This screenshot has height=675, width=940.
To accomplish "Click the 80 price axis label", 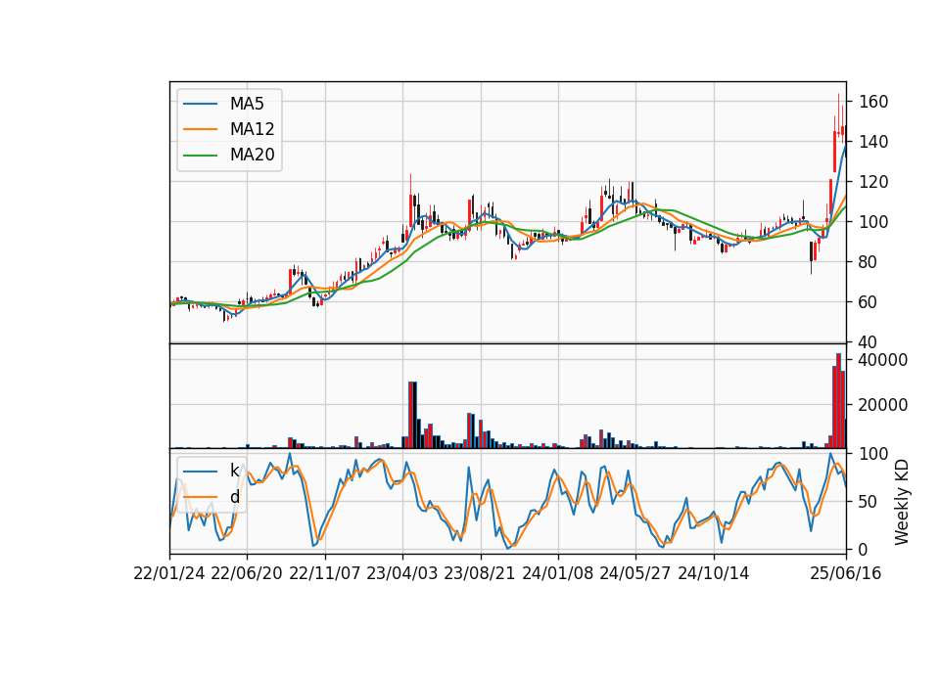I will pyautogui.click(x=869, y=262).
